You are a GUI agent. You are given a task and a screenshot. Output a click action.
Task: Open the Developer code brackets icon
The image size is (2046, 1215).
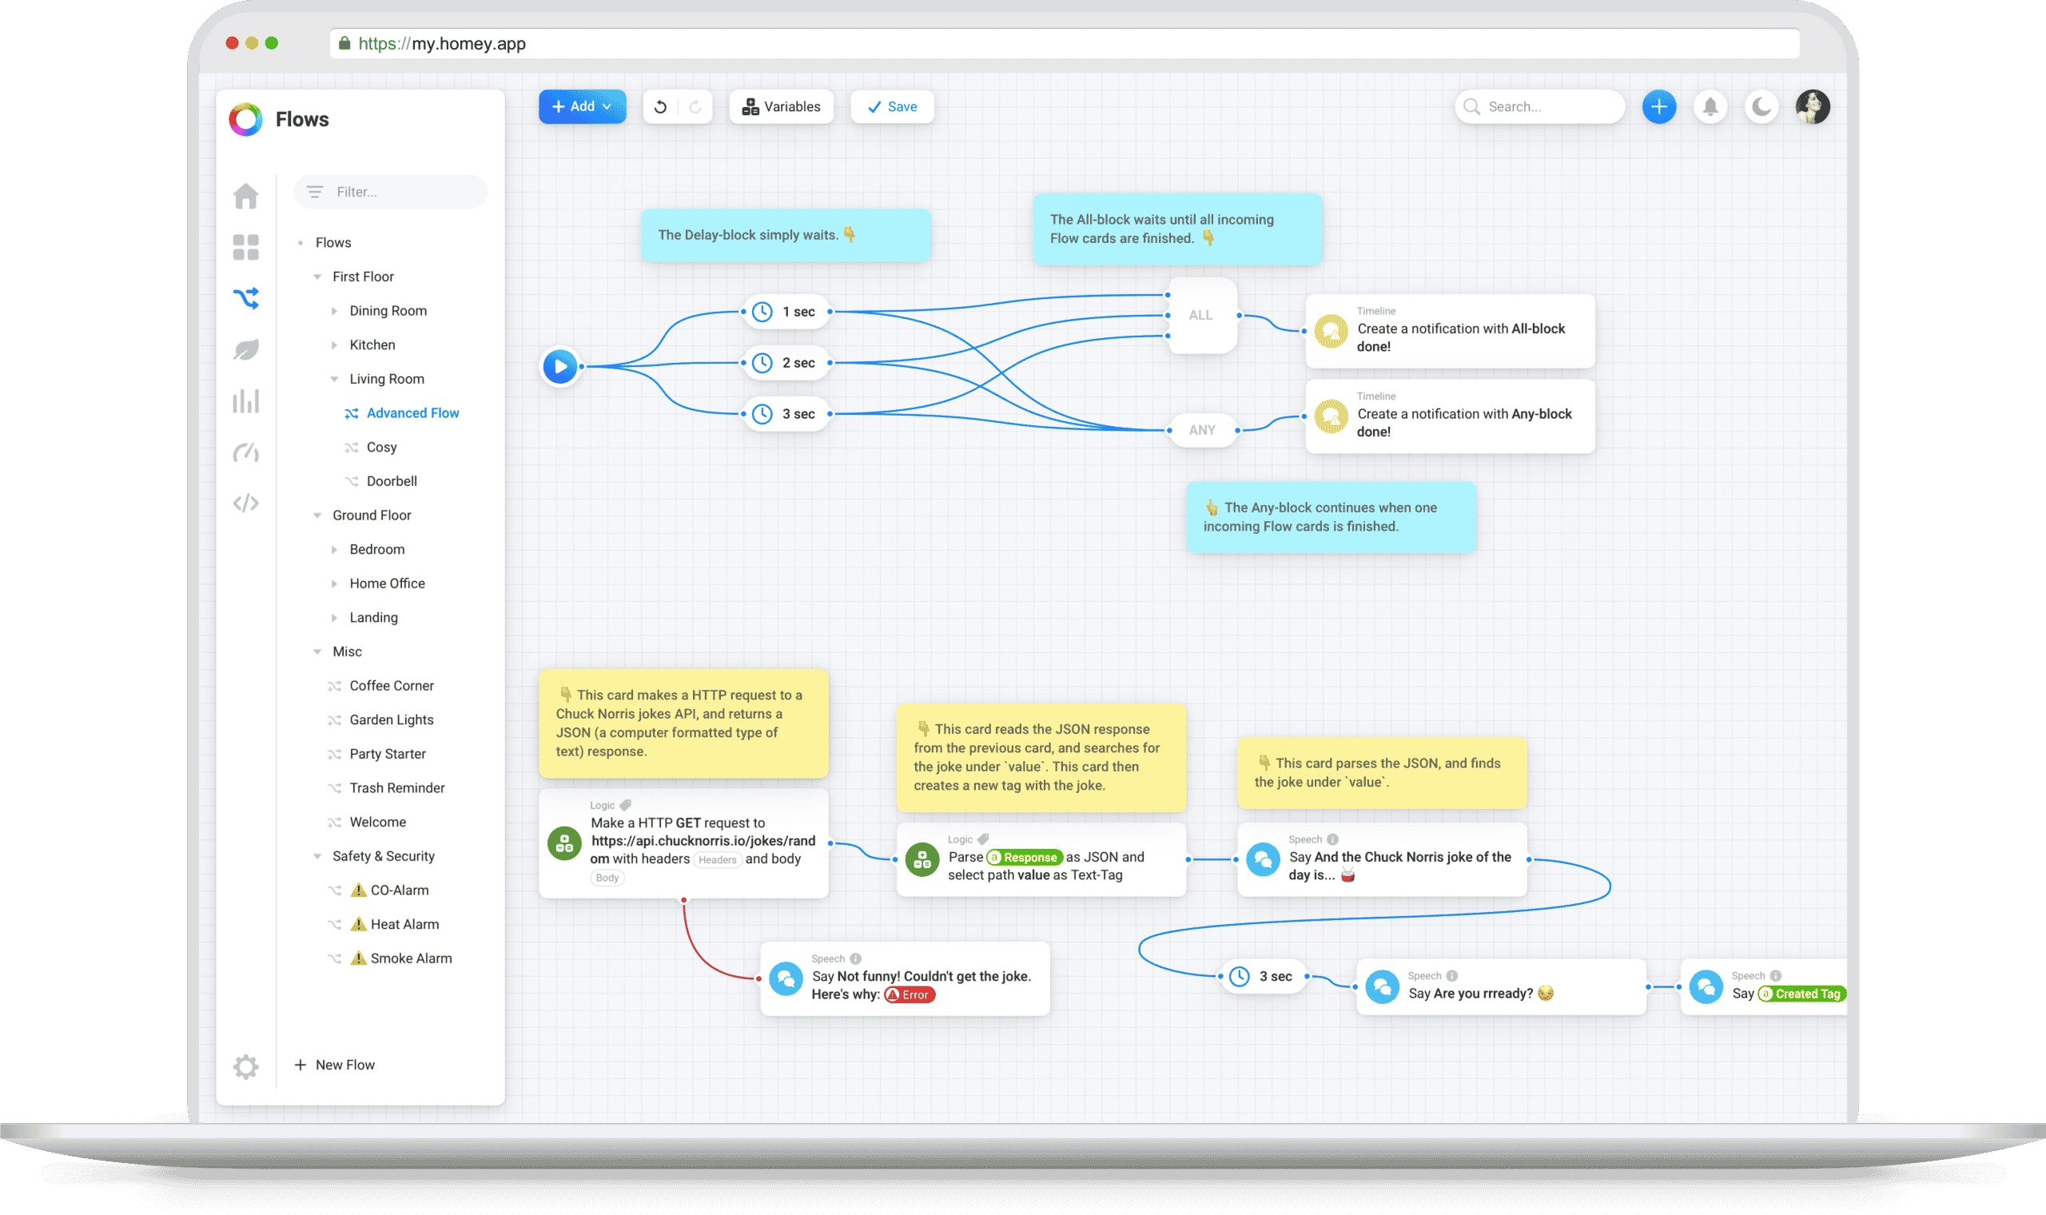(245, 503)
